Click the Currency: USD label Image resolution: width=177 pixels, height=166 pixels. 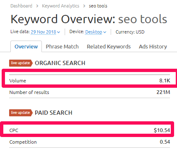click(130, 32)
